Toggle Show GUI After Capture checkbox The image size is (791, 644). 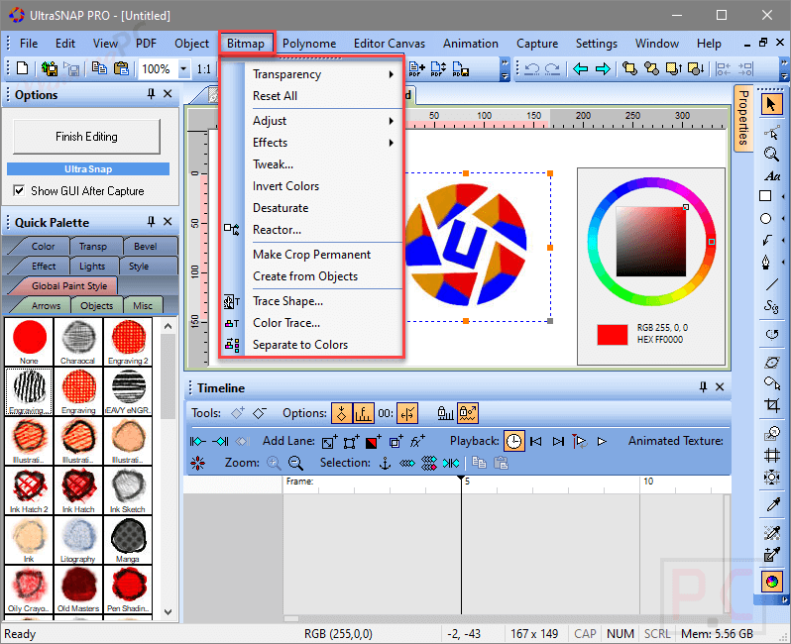coord(19,190)
